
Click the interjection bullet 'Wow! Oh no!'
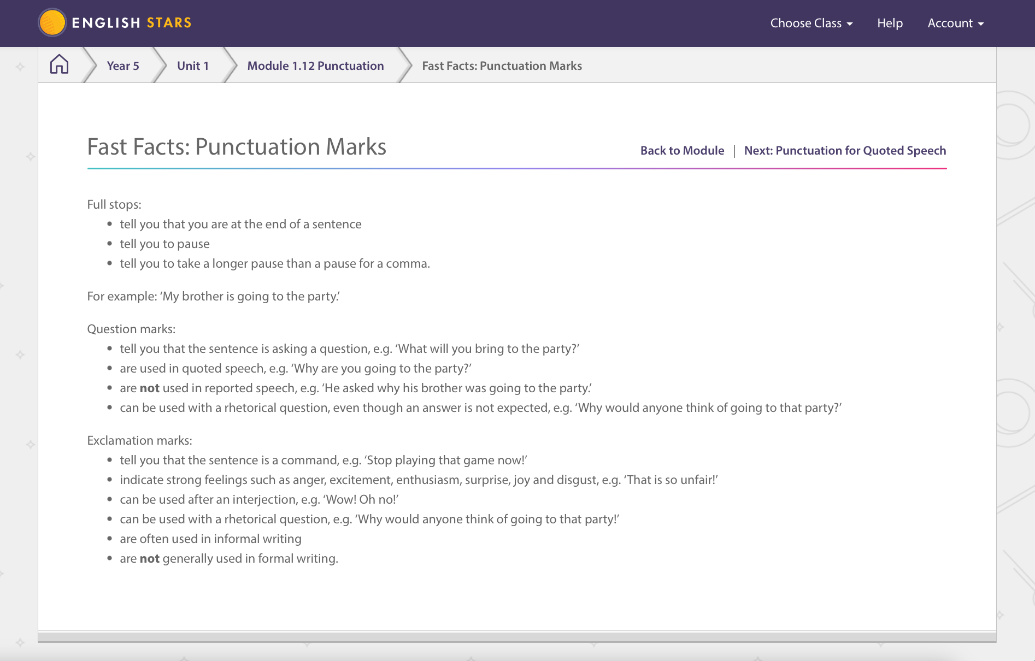(x=260, y=499)
